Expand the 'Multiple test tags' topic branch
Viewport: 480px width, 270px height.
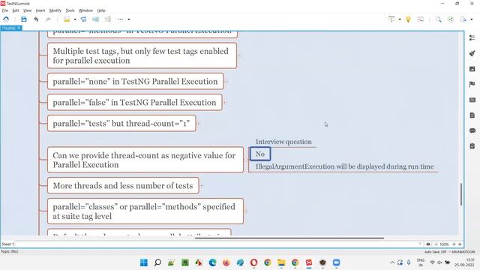pos(239,55)
